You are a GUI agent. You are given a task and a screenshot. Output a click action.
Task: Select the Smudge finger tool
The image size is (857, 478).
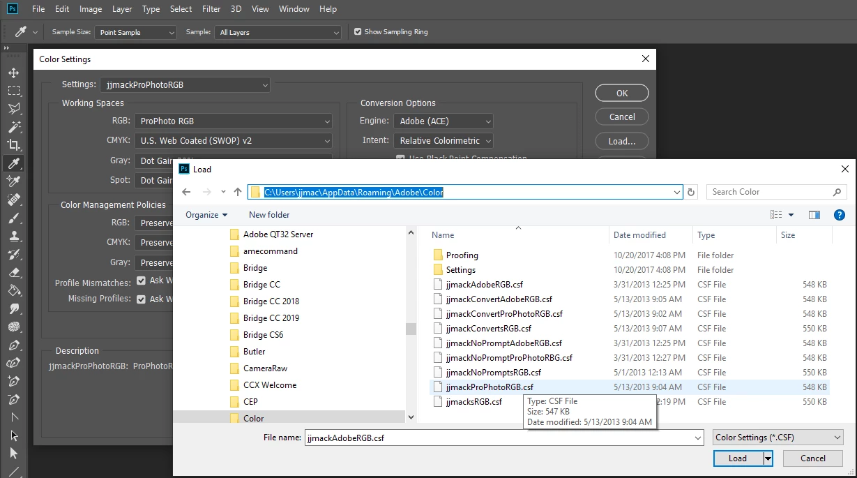pos(13,309)
